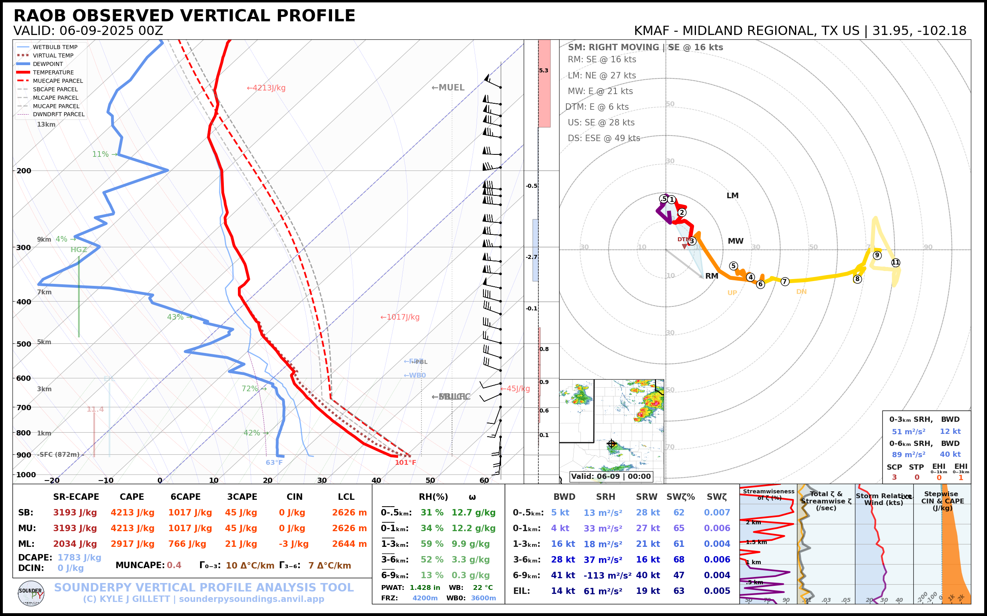Viewport: 987px width, 616px height.
Task: Click the circled 3 km hodograph marker
Action: click(x=692, y=241)
